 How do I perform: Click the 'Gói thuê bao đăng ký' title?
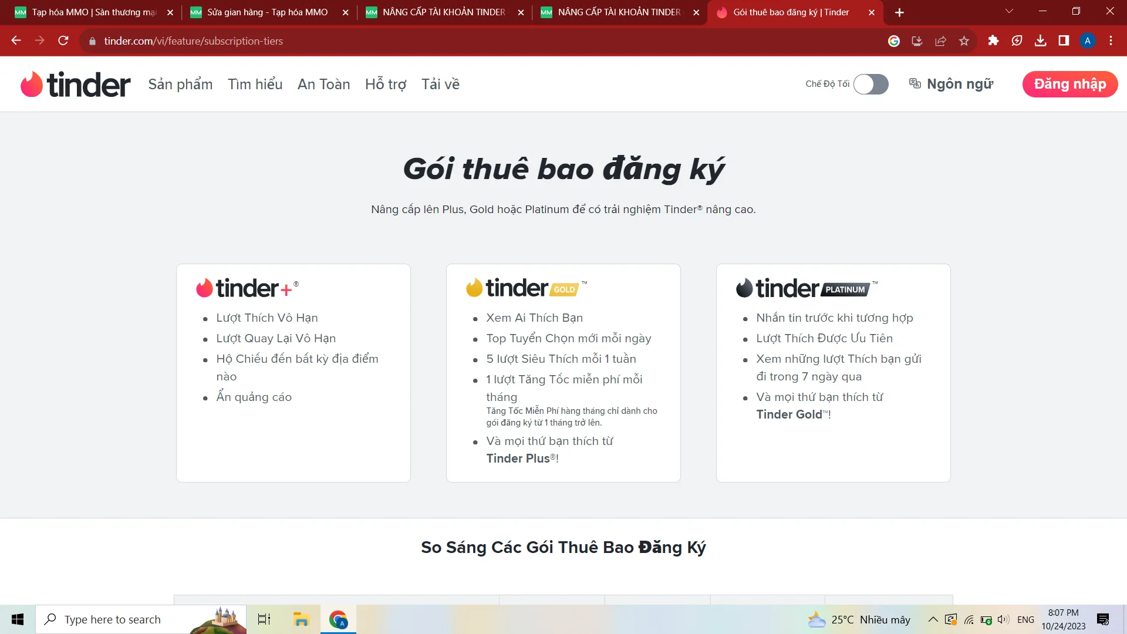[563, 169]
